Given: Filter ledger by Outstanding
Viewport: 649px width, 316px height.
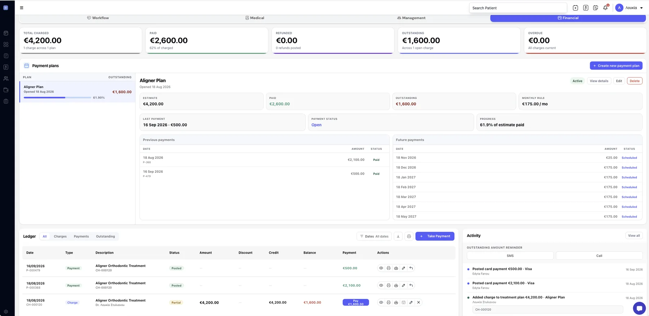Looking at the screenshot, I should tap(105, 236).
